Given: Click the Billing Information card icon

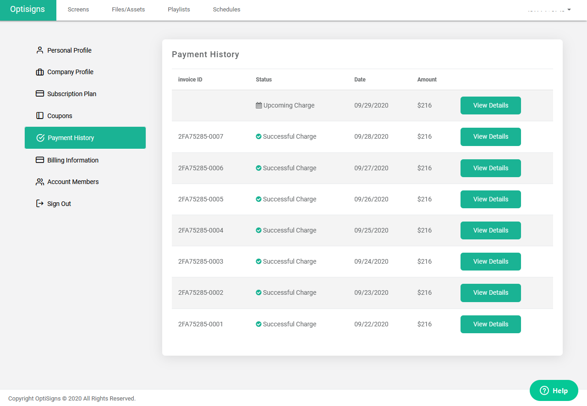Looking at the screenshot, I should [x=40, y=160].
